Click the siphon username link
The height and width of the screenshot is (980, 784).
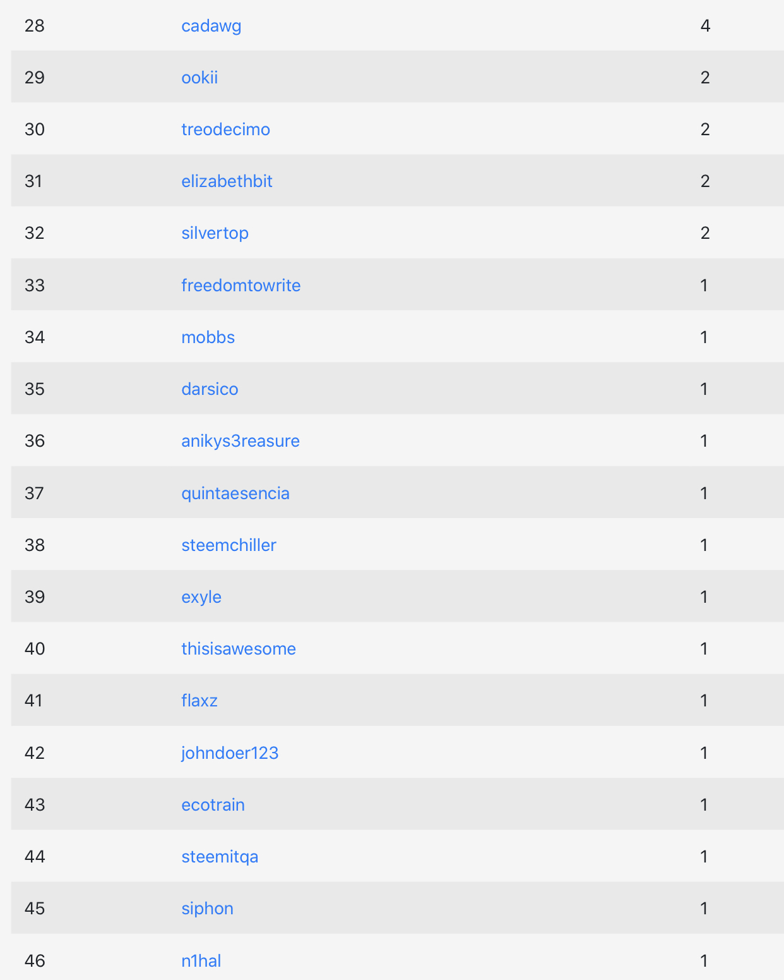coord(207,909)
